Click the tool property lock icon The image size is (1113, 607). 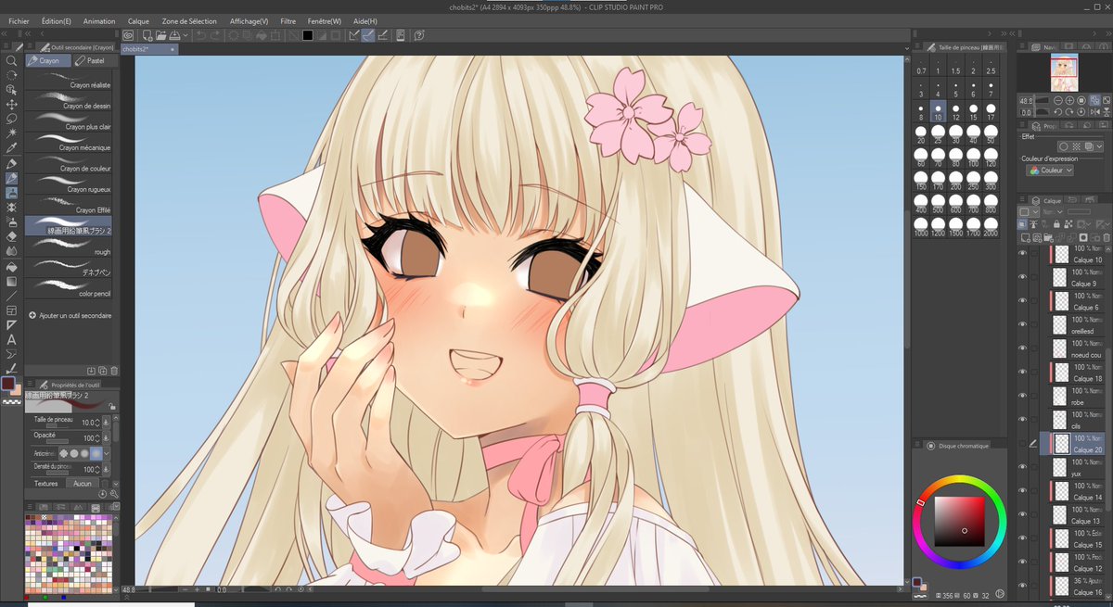point(111,406)
